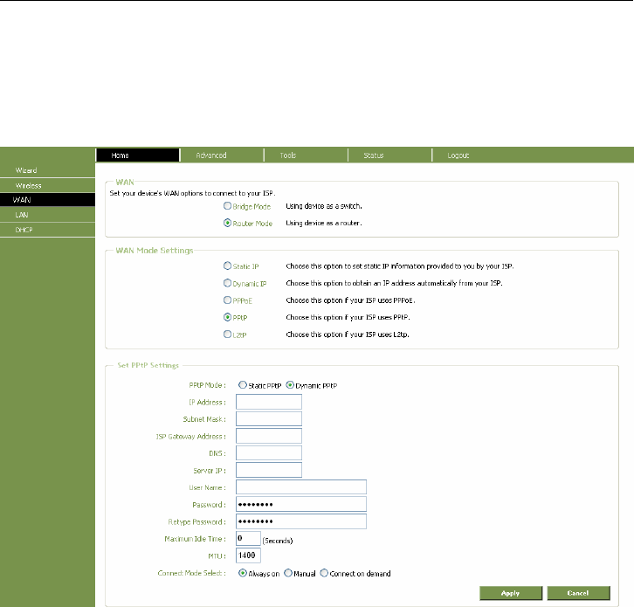Viewport: 634px width, 607px height.
Task: Go to Wireless settings in sidebar
Action: tap(28, 185)
